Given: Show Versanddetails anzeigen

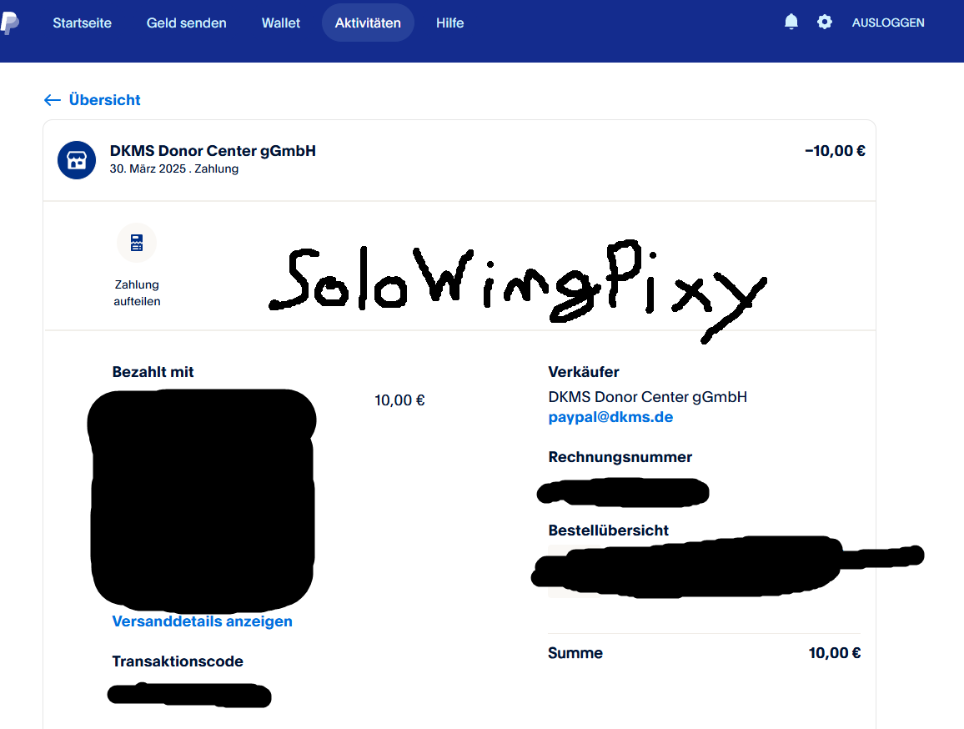Looking at the screenshot, I should pos(202,621).
